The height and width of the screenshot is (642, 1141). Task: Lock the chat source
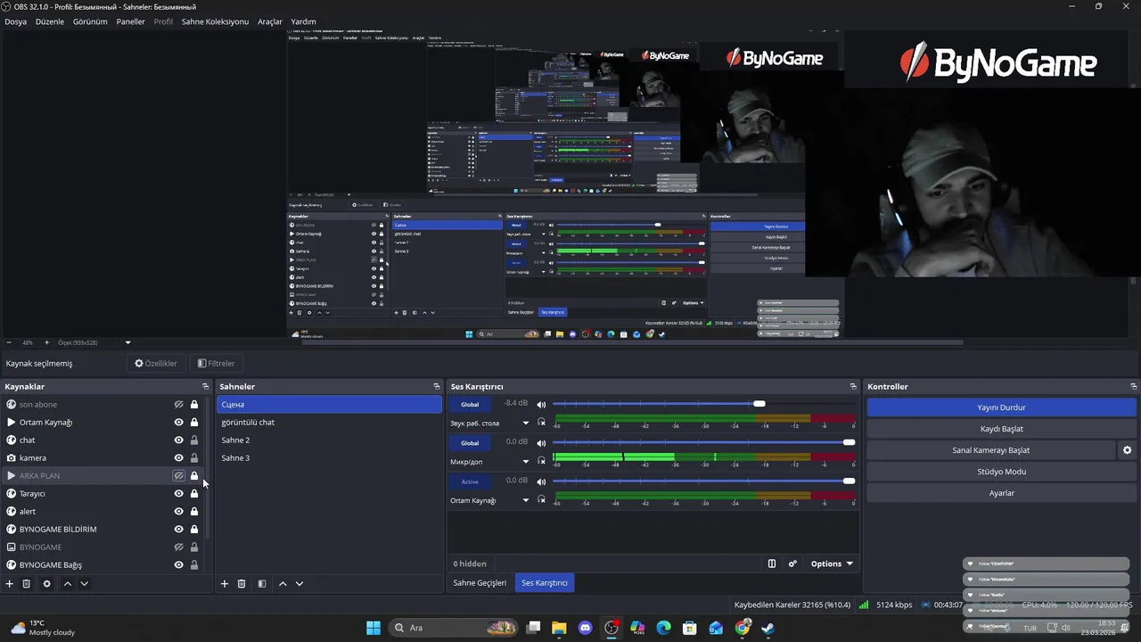tap(194, 440)
